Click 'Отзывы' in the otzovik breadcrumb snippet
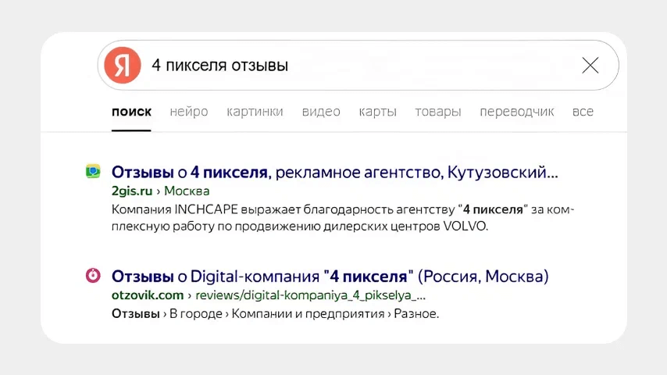The image size is (667, 375). 136,314
